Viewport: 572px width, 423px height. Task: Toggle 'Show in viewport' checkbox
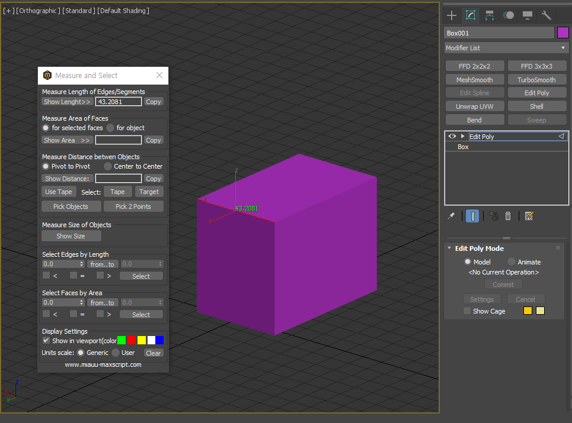(46, 341)
